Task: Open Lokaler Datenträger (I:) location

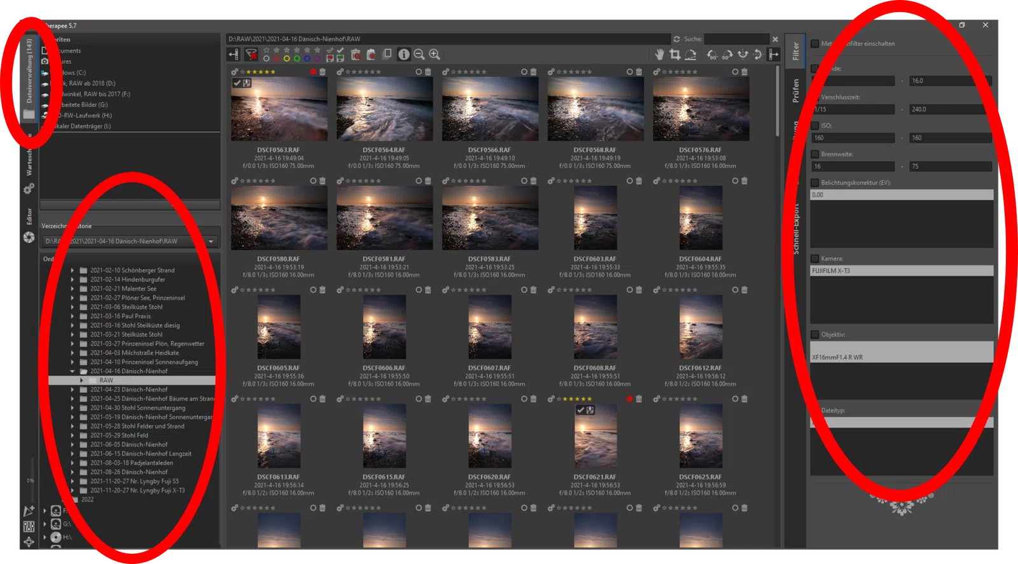Action: click(x=76, y=126)
